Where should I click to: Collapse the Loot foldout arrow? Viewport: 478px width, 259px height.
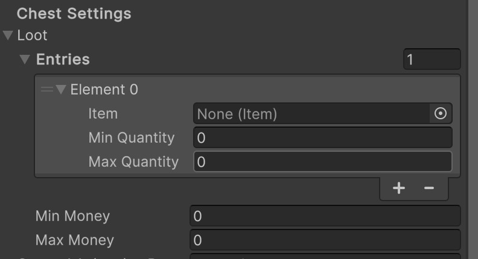[x=8, y=36]
